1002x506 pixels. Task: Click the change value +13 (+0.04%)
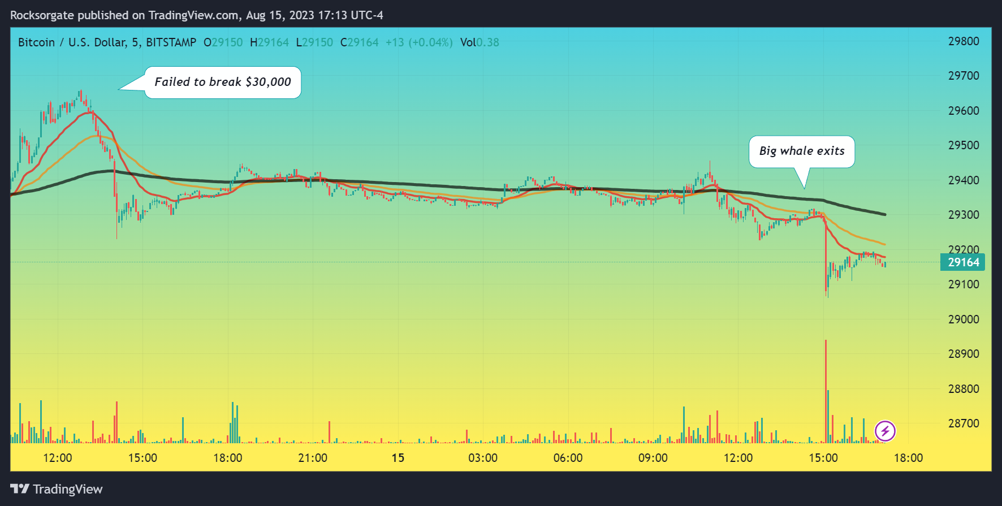pos(419,42)
